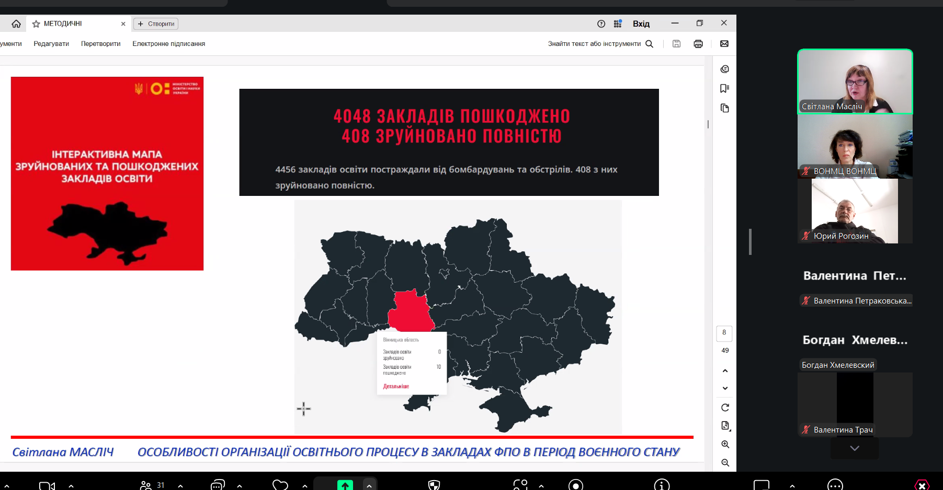This screenshot has width=943, height=490.
Task: Toggle recording with the record circle button
Action: coord(575,485)
